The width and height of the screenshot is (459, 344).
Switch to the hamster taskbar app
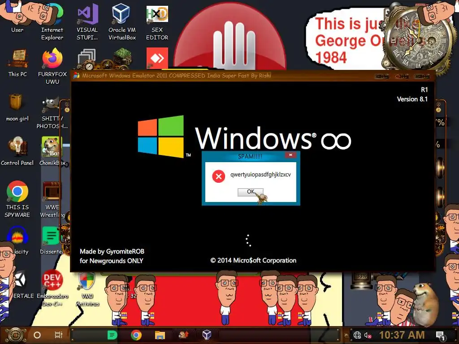pyautogui.click(x=183, y=335)
